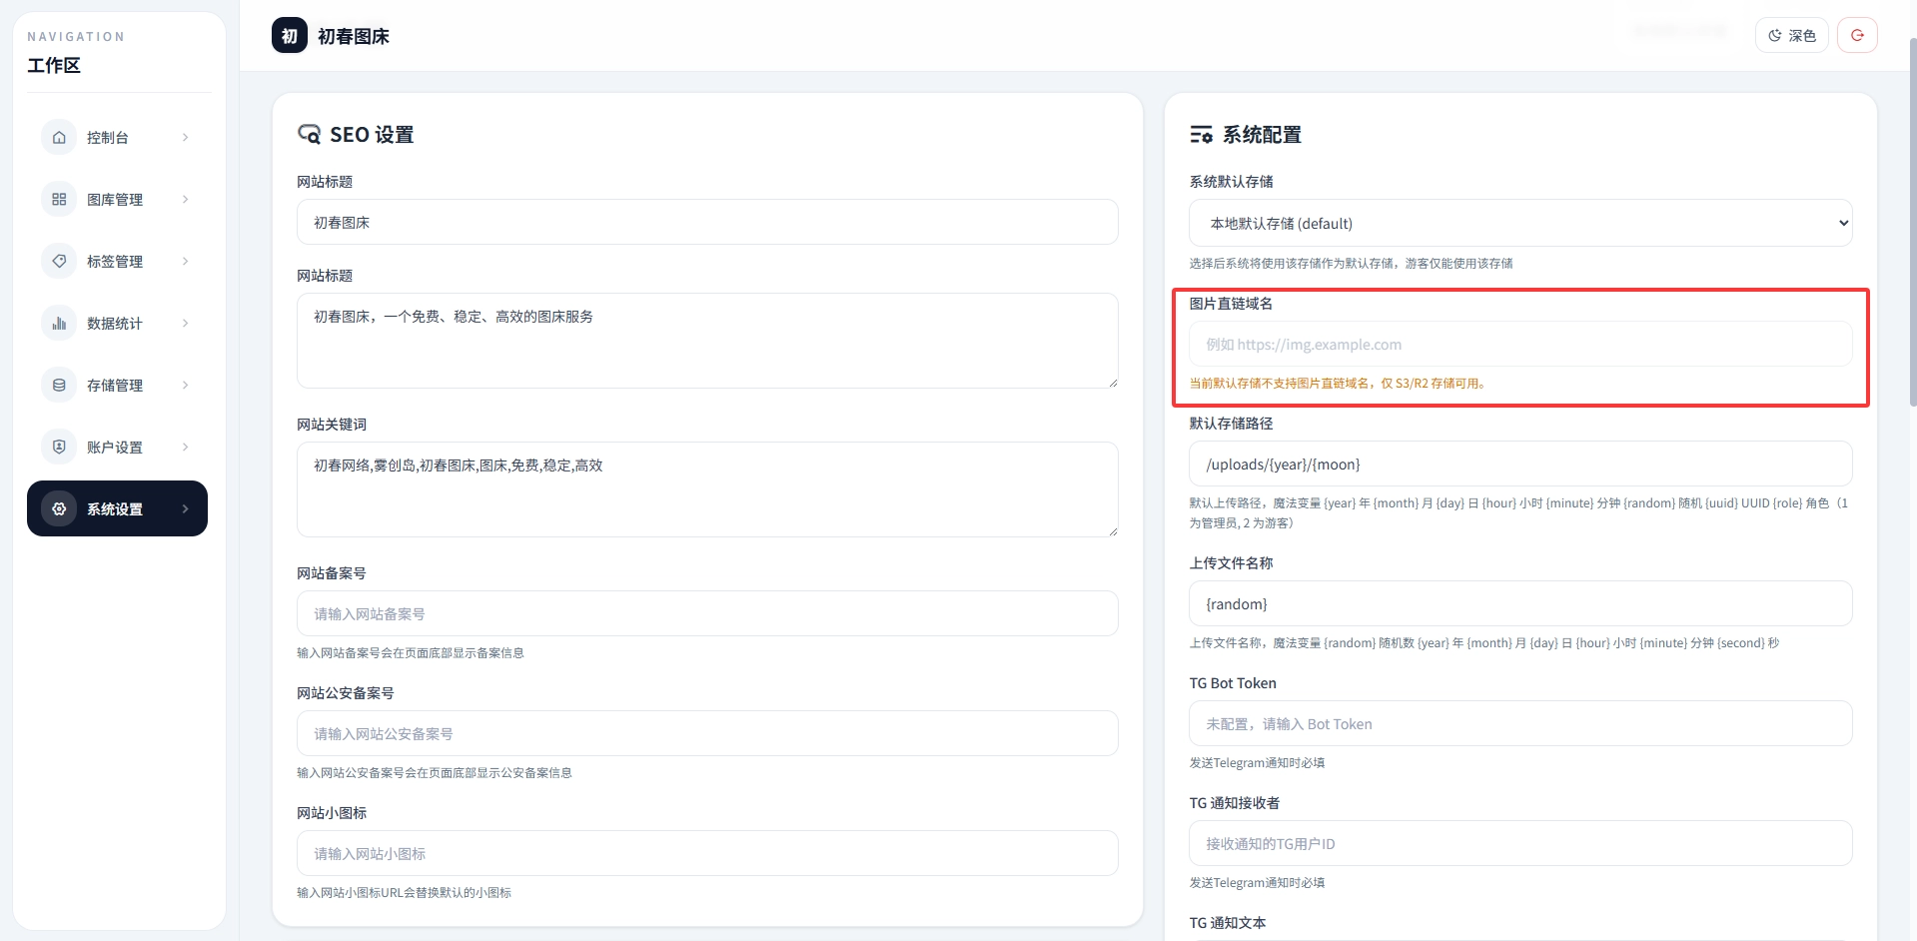Focus the 上传文件名称 input field
This screenshot has width=1917, height=941.
coord(1520,603)
